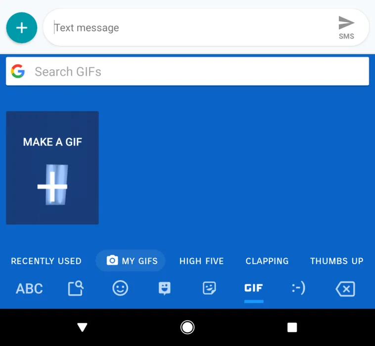This screenshot has width=375, height=346.
Task: Open the sticker picker icon
Action: click(x=209, y=288)
